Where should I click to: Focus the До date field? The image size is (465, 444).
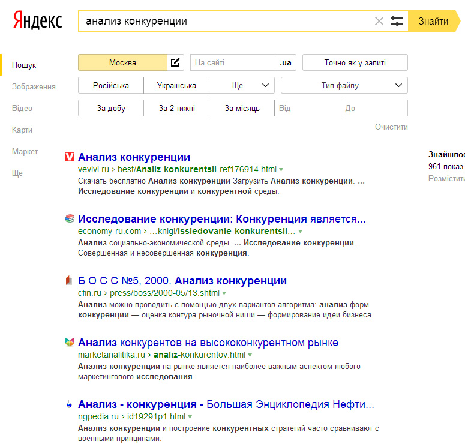point(374,108)
